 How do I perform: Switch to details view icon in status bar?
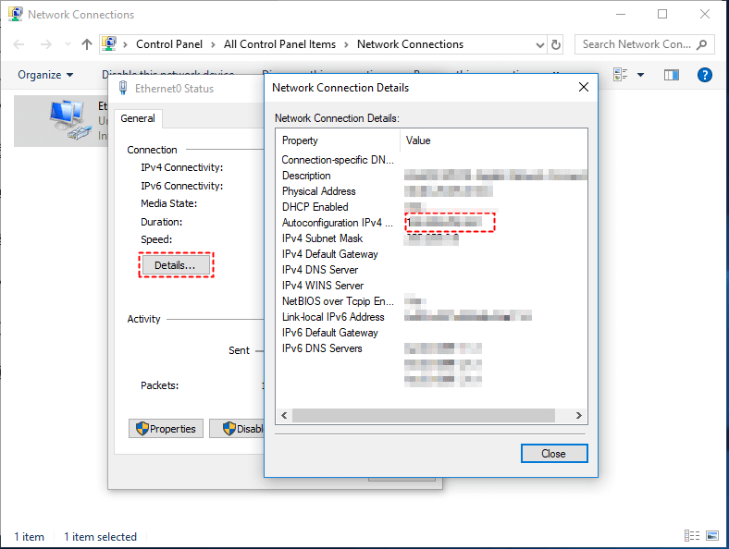691,536
